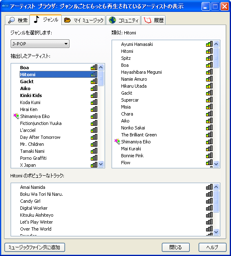Select Flow in the similar artists list
Viewport: 231px width, 256px height.
point(126,163)
